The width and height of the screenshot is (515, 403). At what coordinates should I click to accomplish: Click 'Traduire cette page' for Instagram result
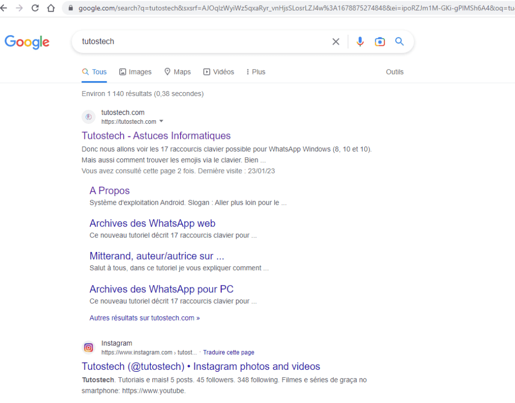(x=228, y=352)
